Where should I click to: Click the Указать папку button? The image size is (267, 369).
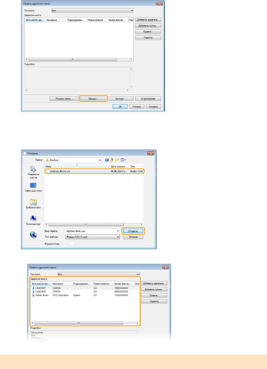click(64, 99)
